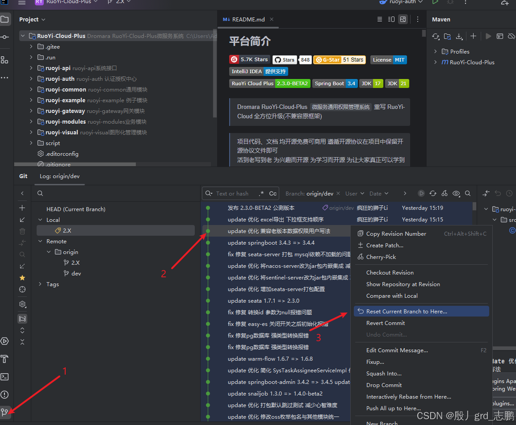The image size is (516, 425).
Task: Expand the Tags node
Action: 40,284
